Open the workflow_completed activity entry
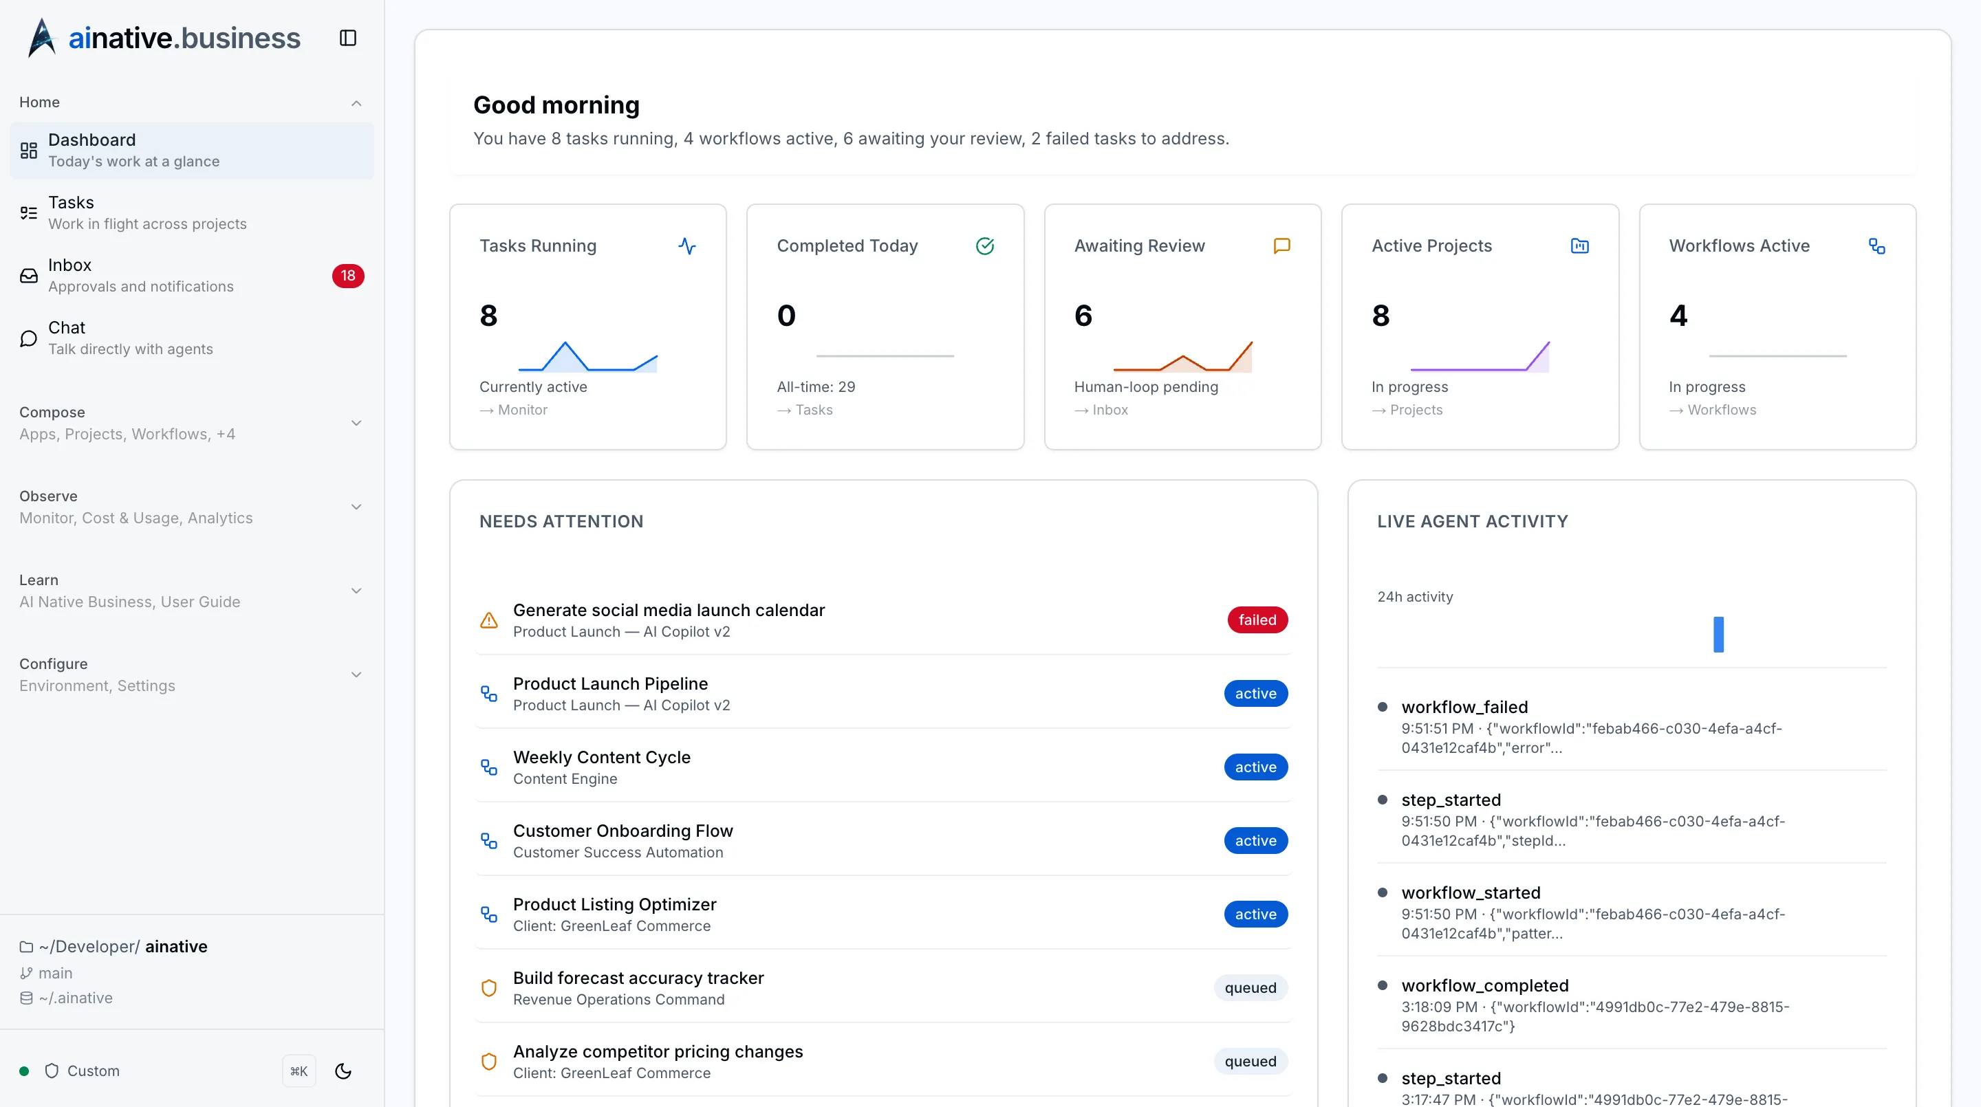The height and width of the screenshot is (1107, 1981). pyautogui.click(x=1631, y=1005)
